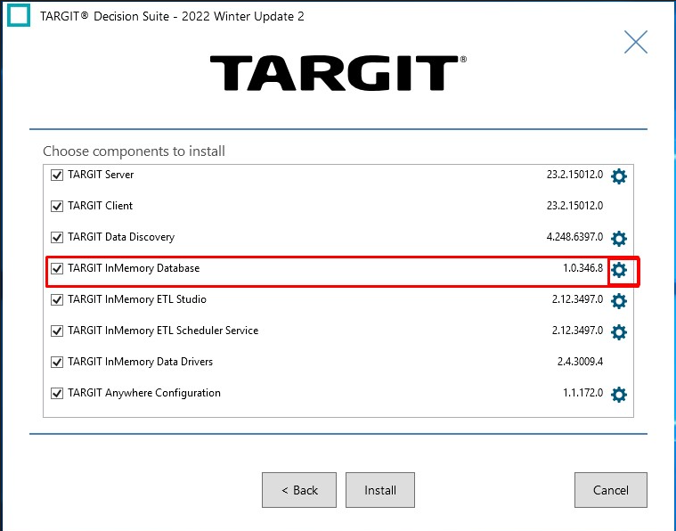Select the TARGIT InMemory Data Drivers label

[x=140, y=362]
